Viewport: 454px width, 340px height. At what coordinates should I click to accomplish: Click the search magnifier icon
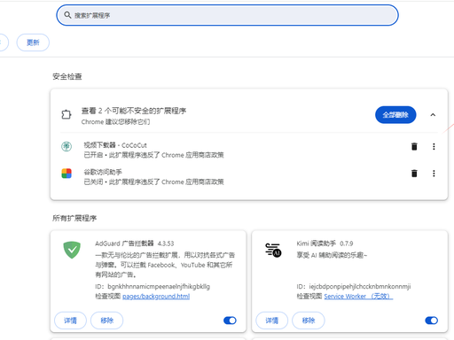(x=67, y=15)
